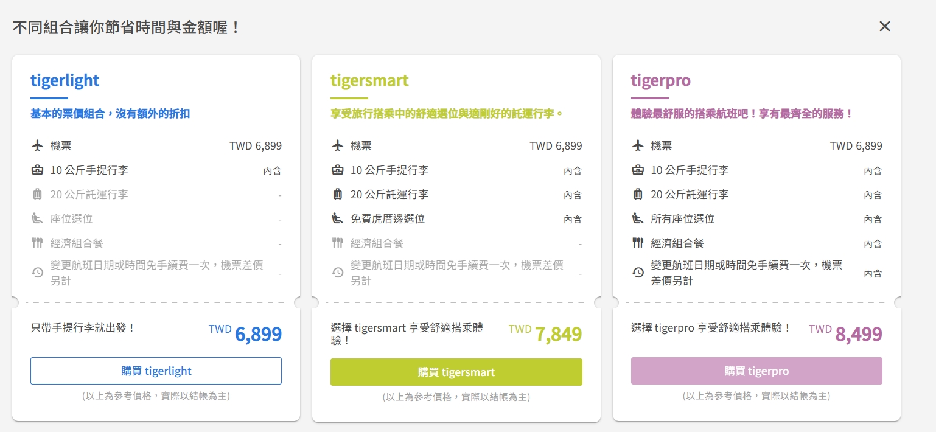The width and height of the screenshot is (936, 432).
Task: Click 免費虎厝邊選位 row in tigersmart
Action: [388, 219]
